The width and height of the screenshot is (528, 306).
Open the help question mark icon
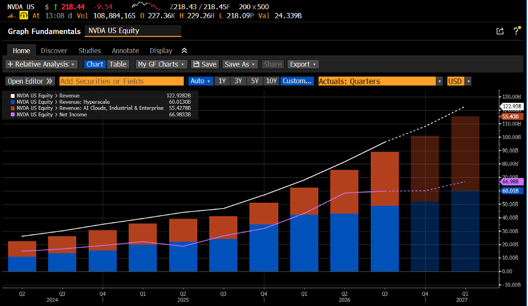[x=516, y=31]
